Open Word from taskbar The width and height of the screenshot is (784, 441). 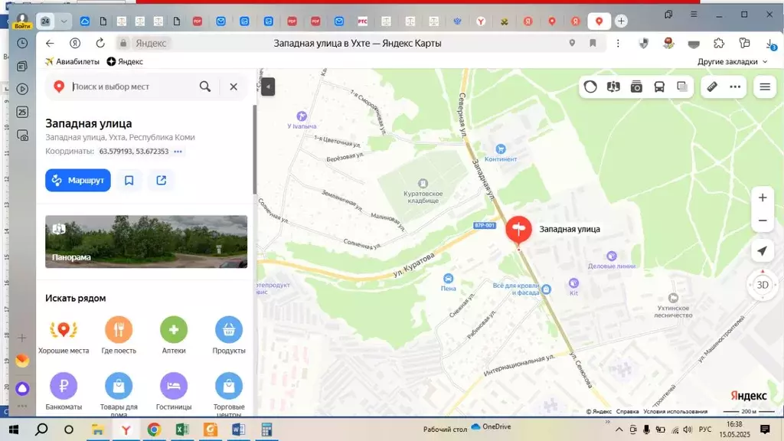point(239,430)
